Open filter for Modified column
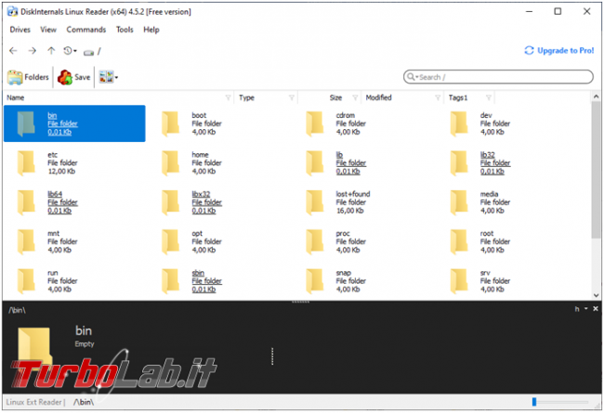This screenshot has width=604, height=413. pos(438,97)
